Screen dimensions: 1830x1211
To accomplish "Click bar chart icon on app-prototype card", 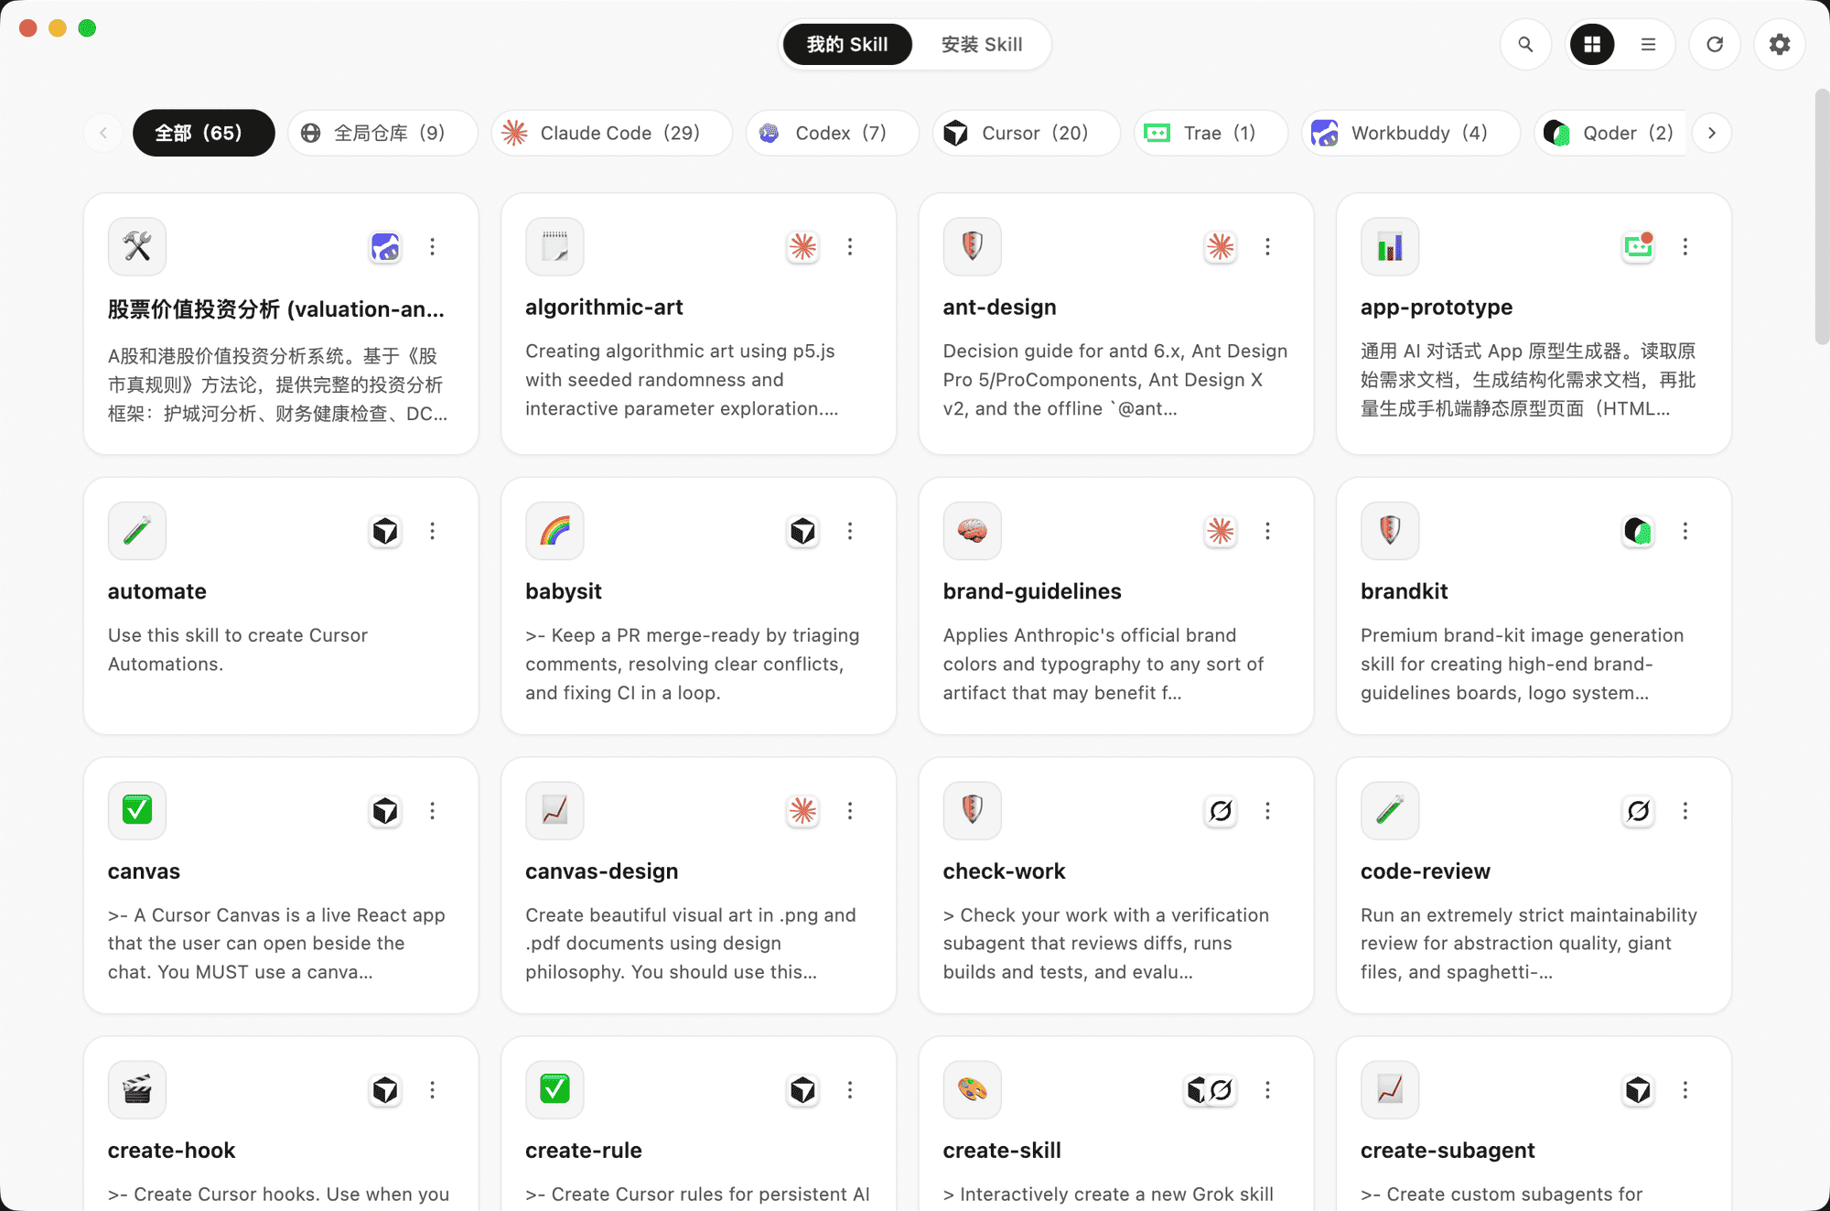I will [1390, 246].
